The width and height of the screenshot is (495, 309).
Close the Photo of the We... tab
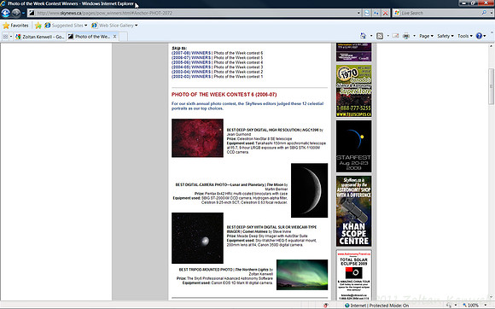[x=115, y=37]
